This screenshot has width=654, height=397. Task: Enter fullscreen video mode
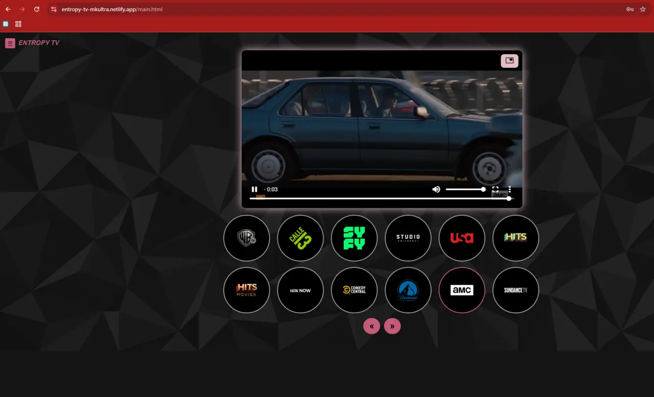[495, 189]
